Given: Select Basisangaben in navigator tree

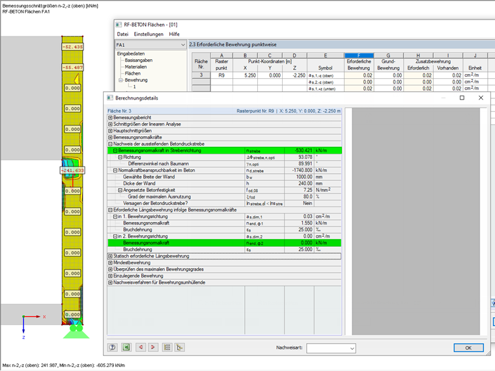Looking at the screenshot, I should coord(139,61).
